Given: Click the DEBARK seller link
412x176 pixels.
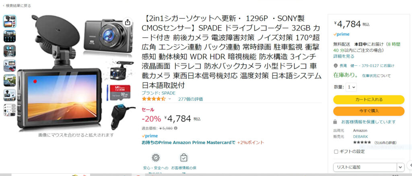Looking at the screenshot, I should click(360, 136).
